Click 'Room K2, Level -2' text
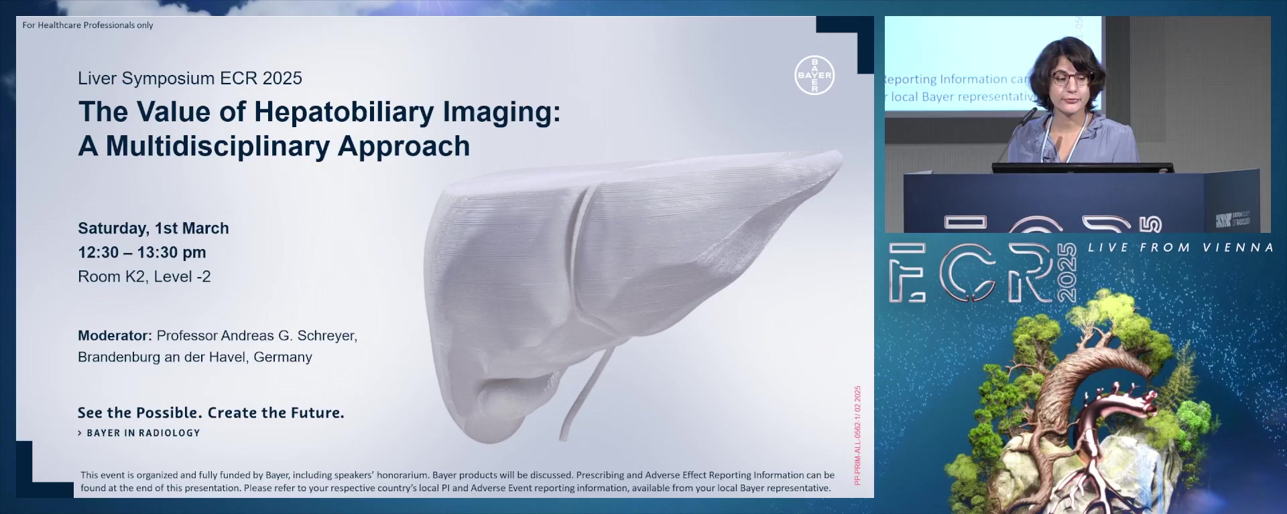The height and width of the screenshot is (514, 1287). 144,276
